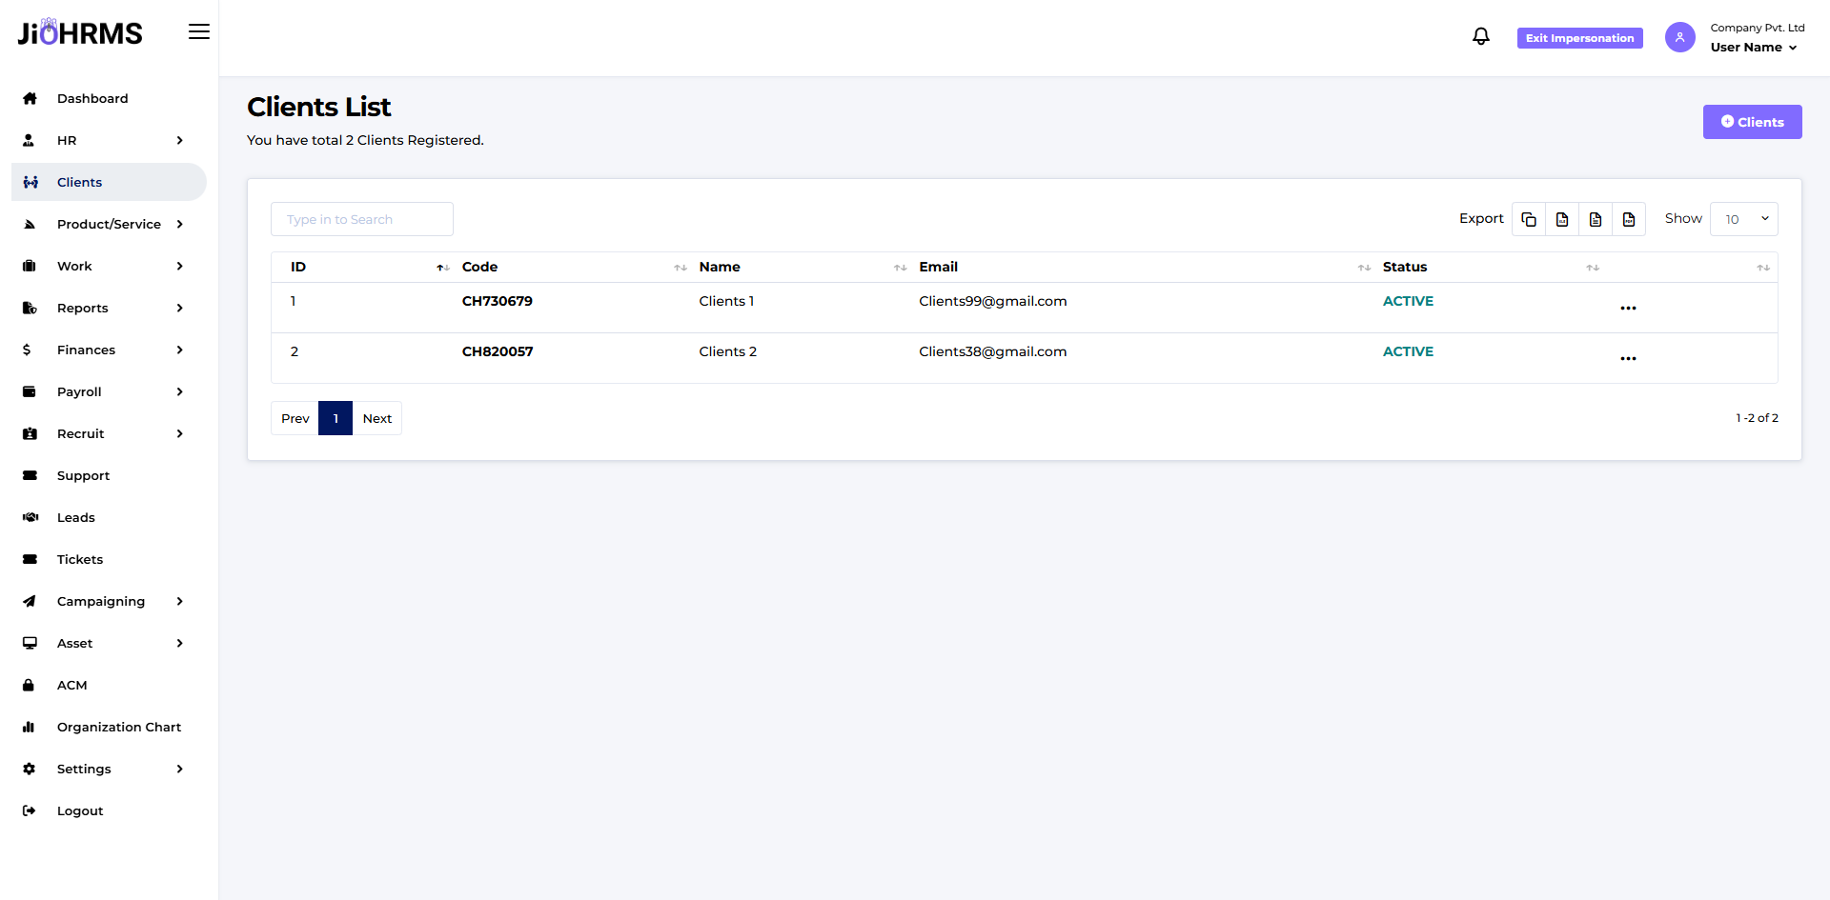Toggle the hamburger sidebar menu
The image size is (1830, 900).
point(198,32)
